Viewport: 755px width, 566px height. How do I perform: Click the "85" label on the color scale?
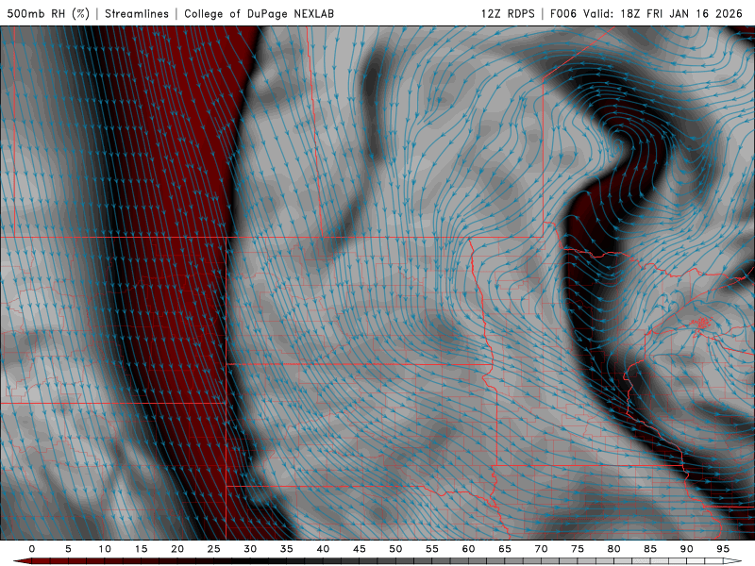(x=650, y=549)
